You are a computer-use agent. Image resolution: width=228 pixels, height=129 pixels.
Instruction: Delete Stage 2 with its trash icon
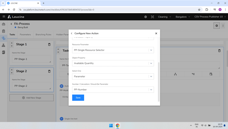pos(49,71)
